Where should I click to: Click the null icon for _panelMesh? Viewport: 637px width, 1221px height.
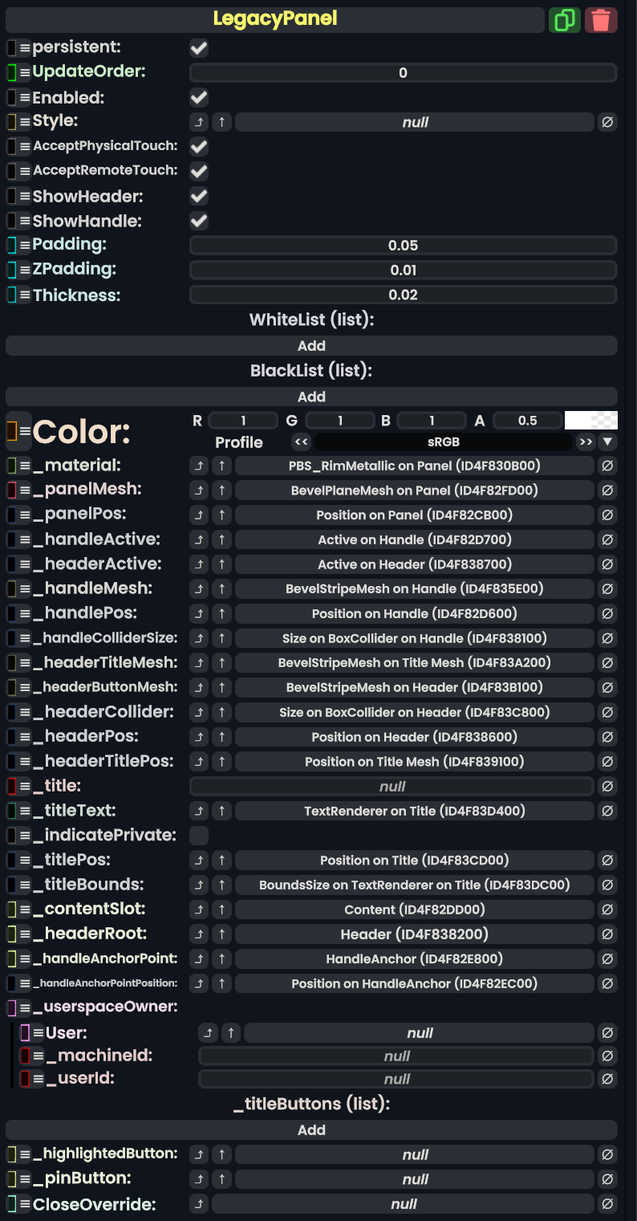[x=607, y=490]
